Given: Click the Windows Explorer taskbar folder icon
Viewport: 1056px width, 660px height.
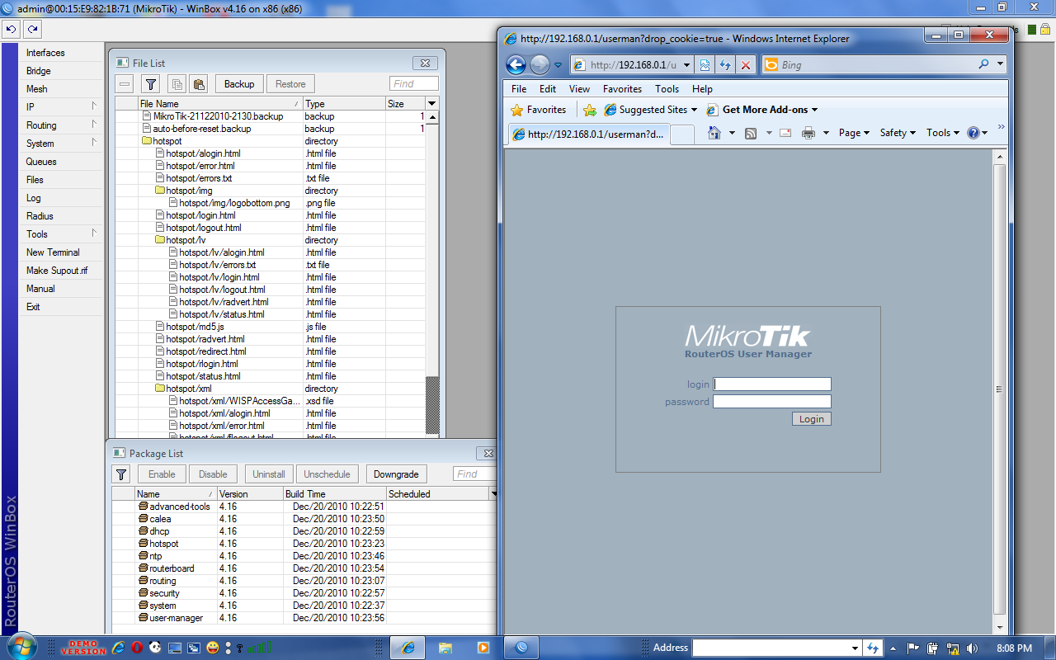Looking at the screenshot, I should coord(445,648).
